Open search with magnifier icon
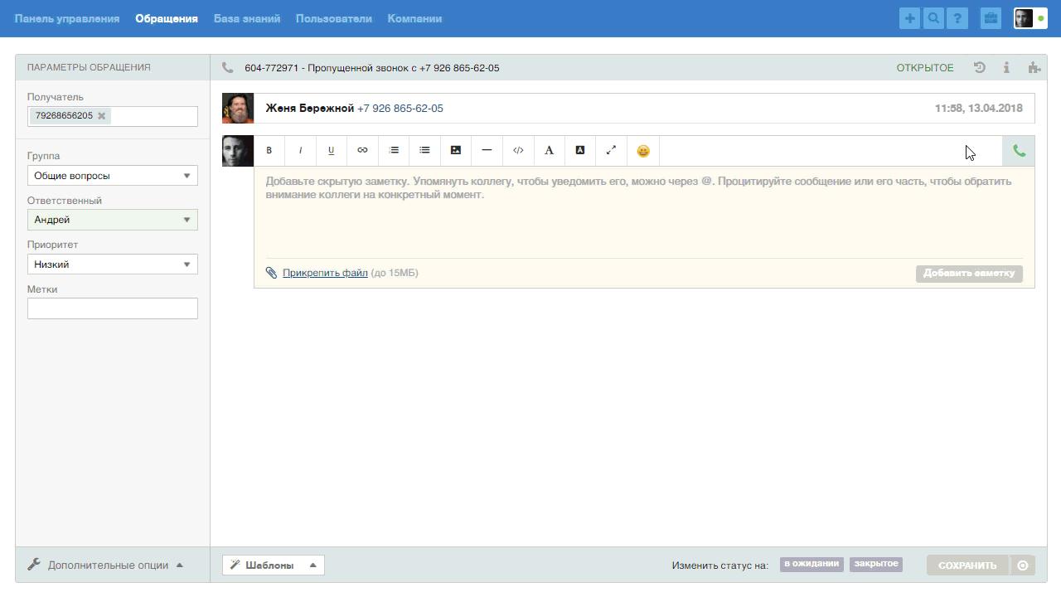Image resolution: width=1061 pixels, height=597 pixels. [x=934, y=18]
